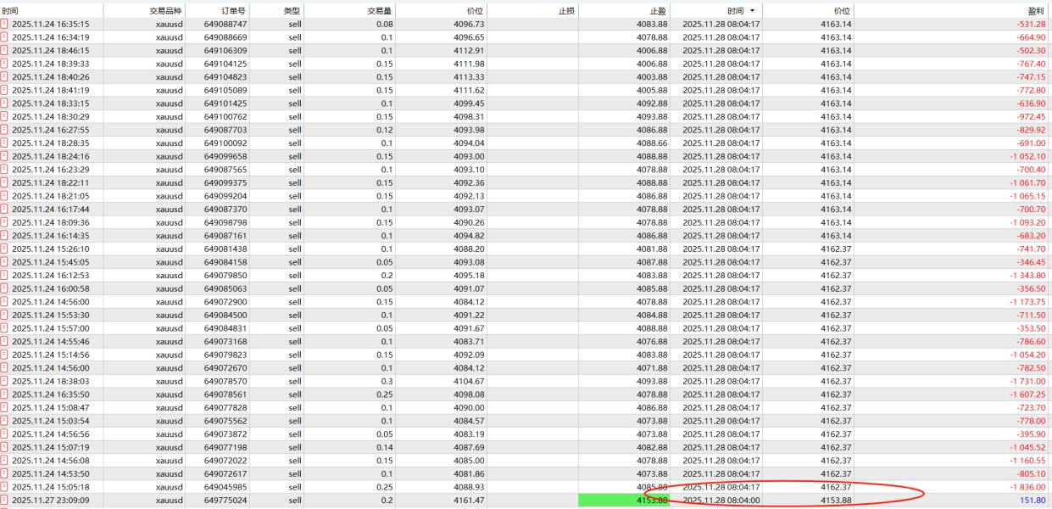The image size is (1052, 509).
Task: Select the blue profit value 151.80
Action: click(x=1031, y=501)
